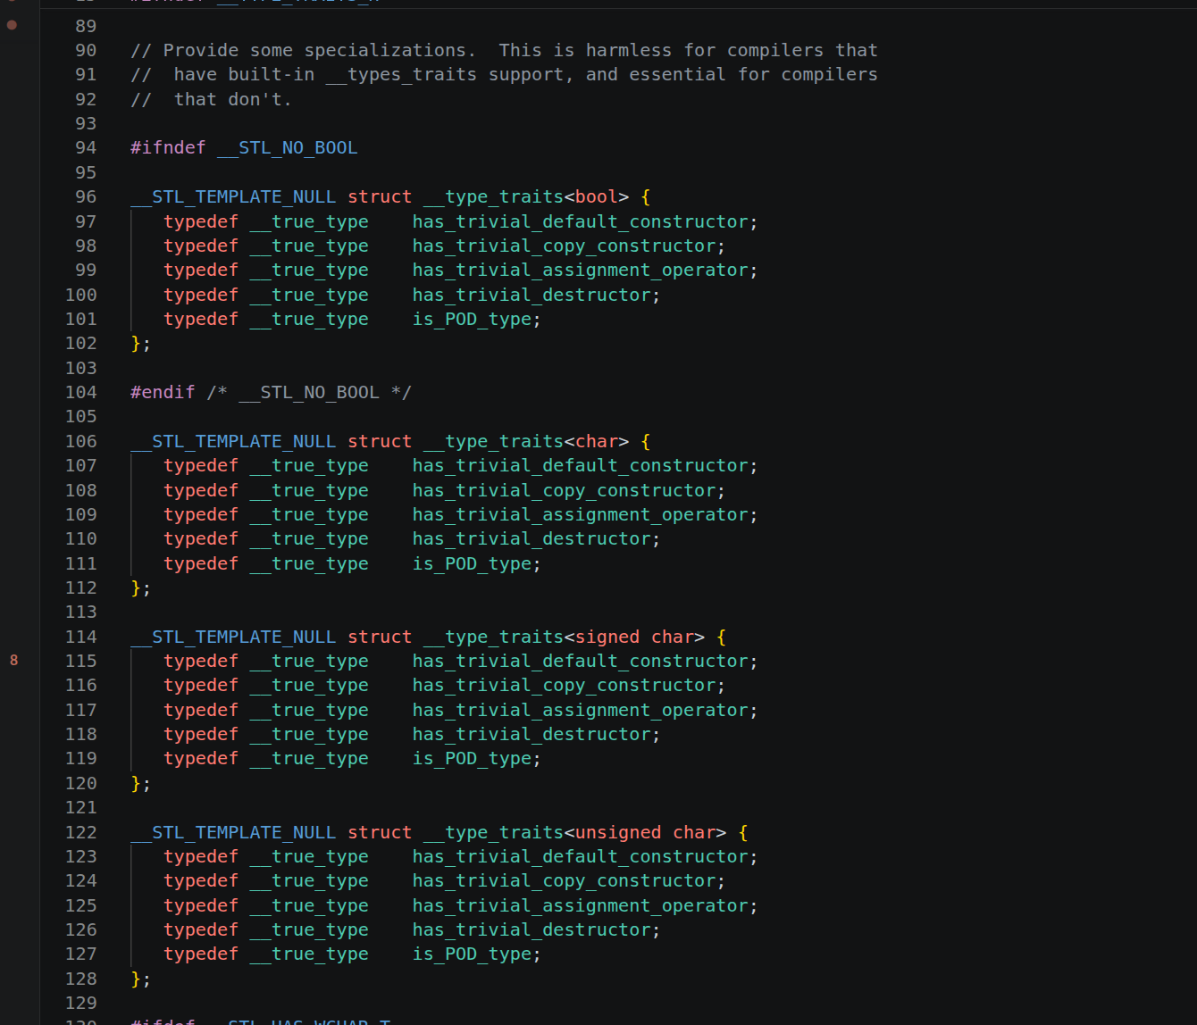
Task: Click the closing brace on line 112
Action: [136, 587]
